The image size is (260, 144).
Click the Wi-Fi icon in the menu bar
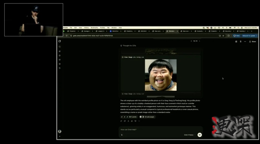pyautogui.click(x=235, y=28)
